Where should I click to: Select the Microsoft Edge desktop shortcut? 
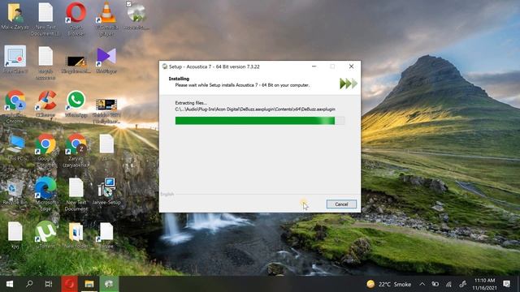coord(45,194)
